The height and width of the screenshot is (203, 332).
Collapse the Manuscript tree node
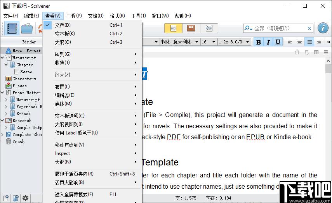2,58
